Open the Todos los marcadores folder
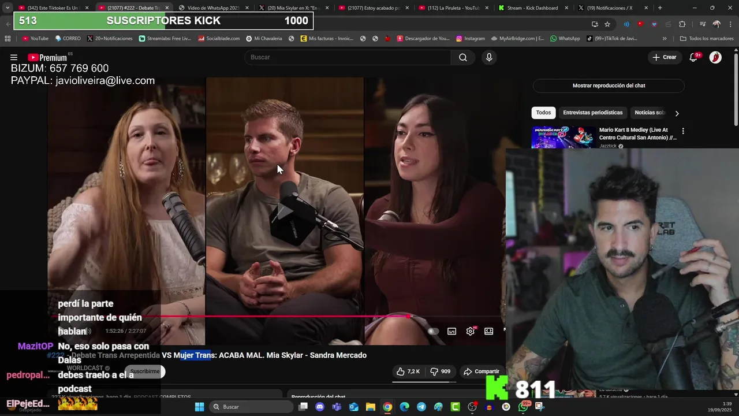This screenshot has width=739, height=416. coord(707,39)
